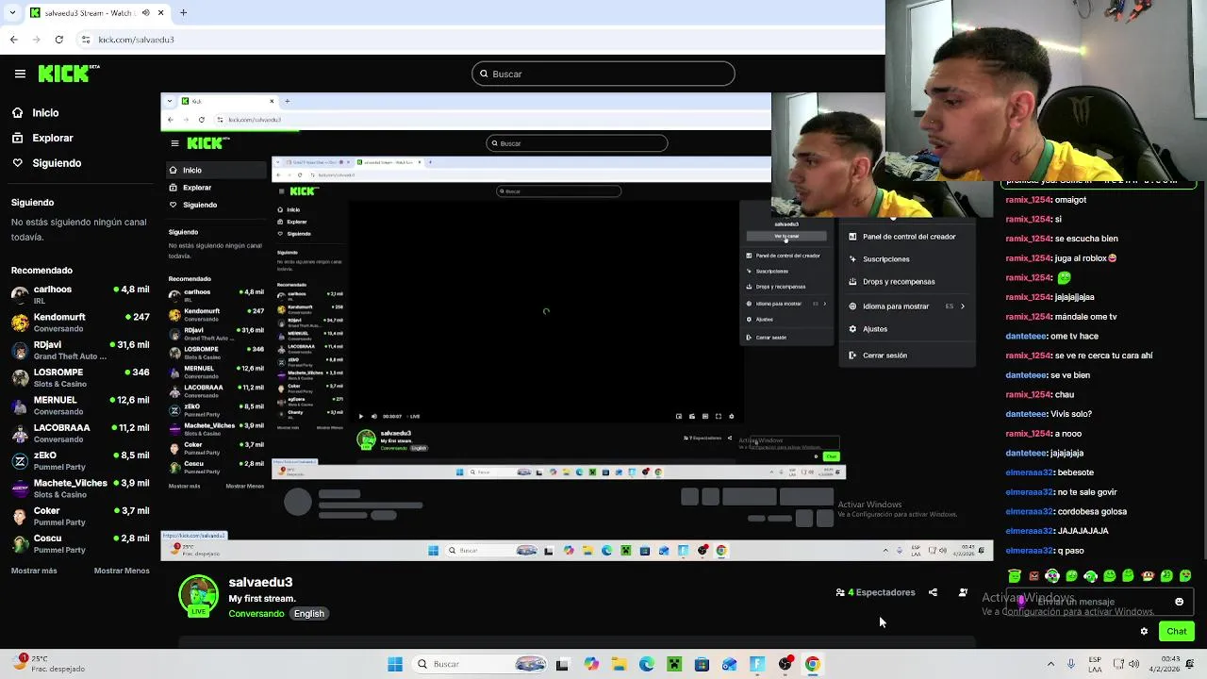Open recommended channel MERNUEL
Viewport: 1207px width, 679px height.
pyautogui.click(x=79, y=406)
